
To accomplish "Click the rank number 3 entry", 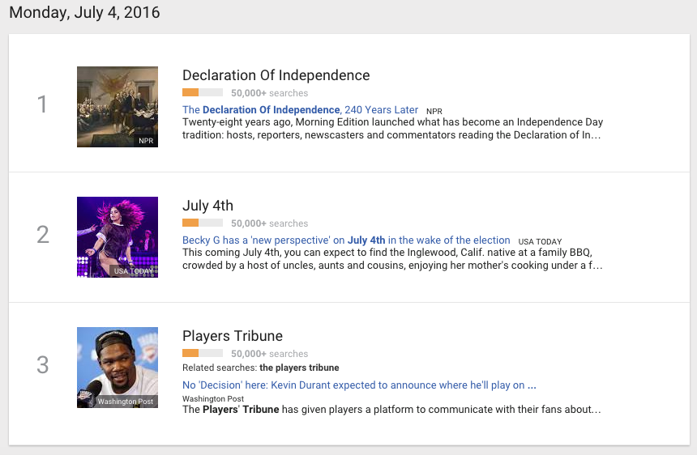I will tap(43, 366).
